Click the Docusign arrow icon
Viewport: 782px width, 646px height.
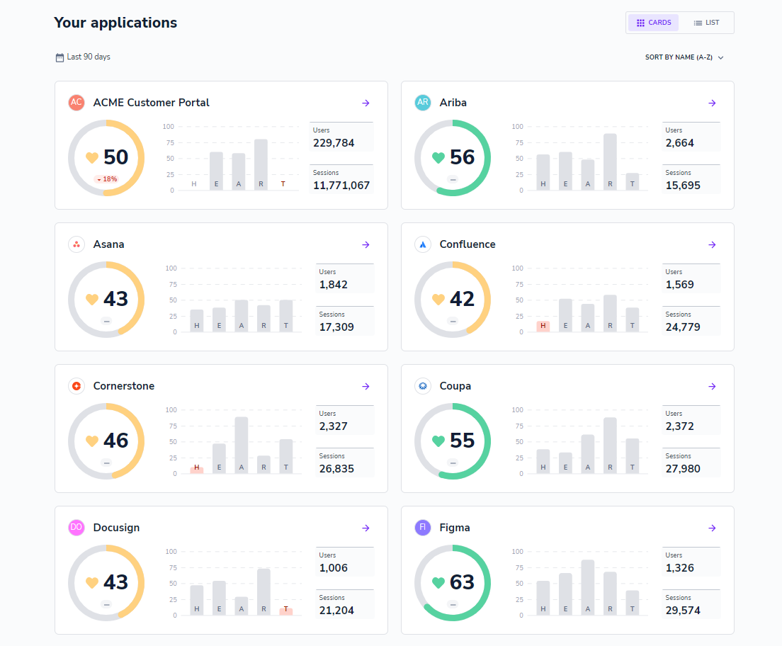365,528
